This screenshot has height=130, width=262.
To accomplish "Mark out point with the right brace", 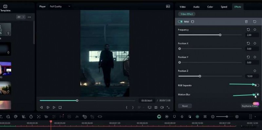I will (133, 107).
